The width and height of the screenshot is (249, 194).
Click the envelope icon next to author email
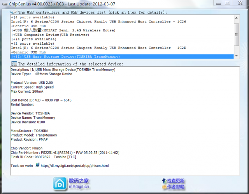point(164,187)
